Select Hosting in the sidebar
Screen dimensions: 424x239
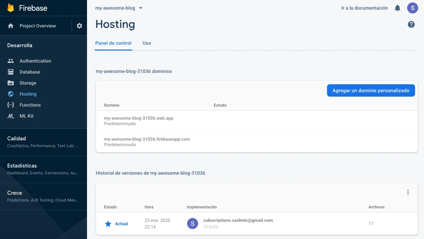coord(28,94)
